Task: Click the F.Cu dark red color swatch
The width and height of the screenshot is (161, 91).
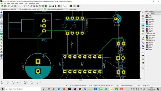Action: (147, 16)
